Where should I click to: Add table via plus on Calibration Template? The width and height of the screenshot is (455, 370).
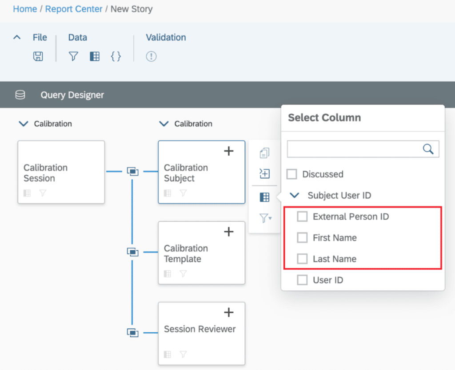point(228,232)
